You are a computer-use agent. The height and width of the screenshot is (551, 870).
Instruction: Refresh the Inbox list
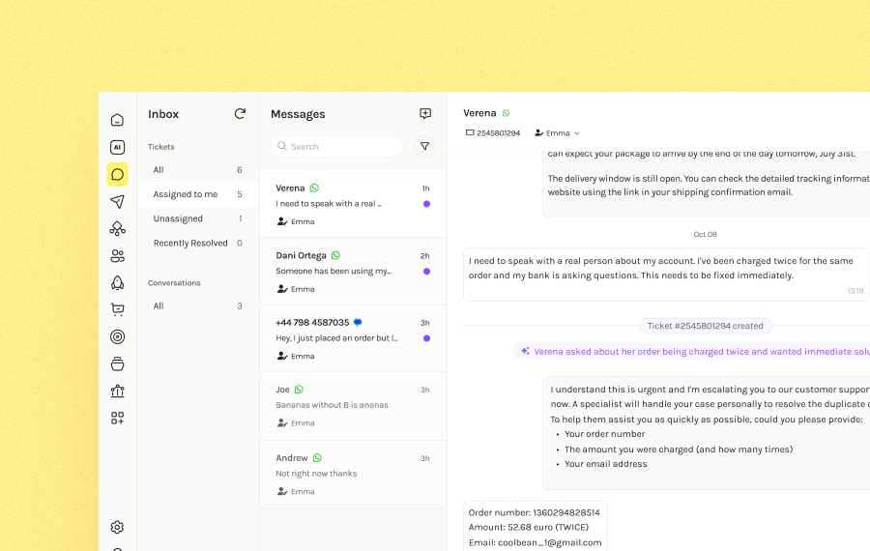[x=240, y=114]
